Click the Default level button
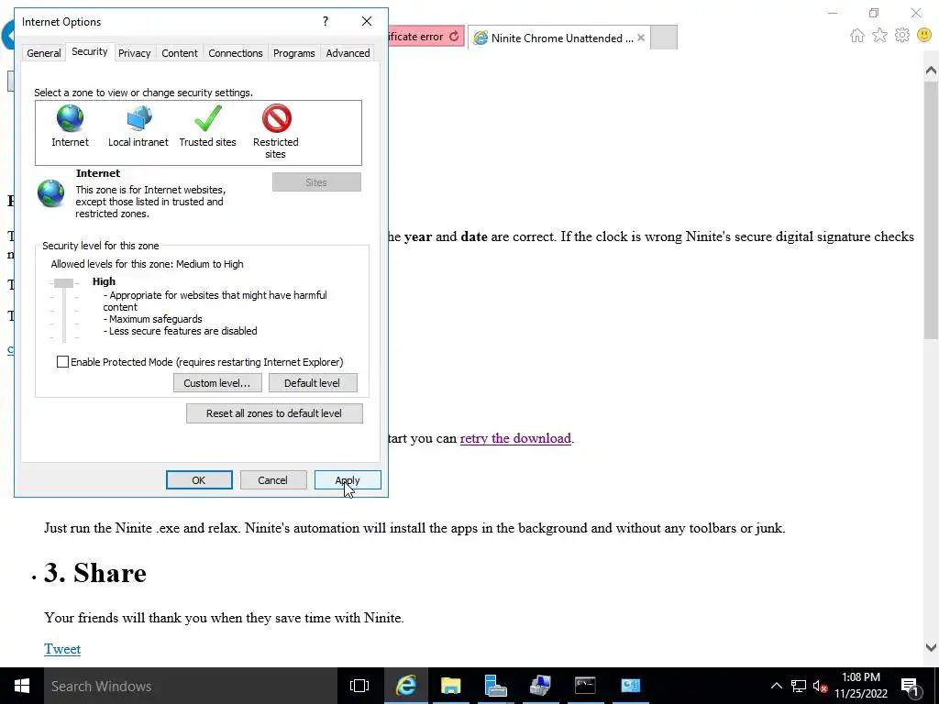939x704 pixels. pyautogui.click(x=313, y=383)
